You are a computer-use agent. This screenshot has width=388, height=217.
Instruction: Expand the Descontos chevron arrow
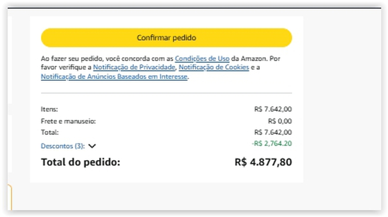click(x=92, y=146)
